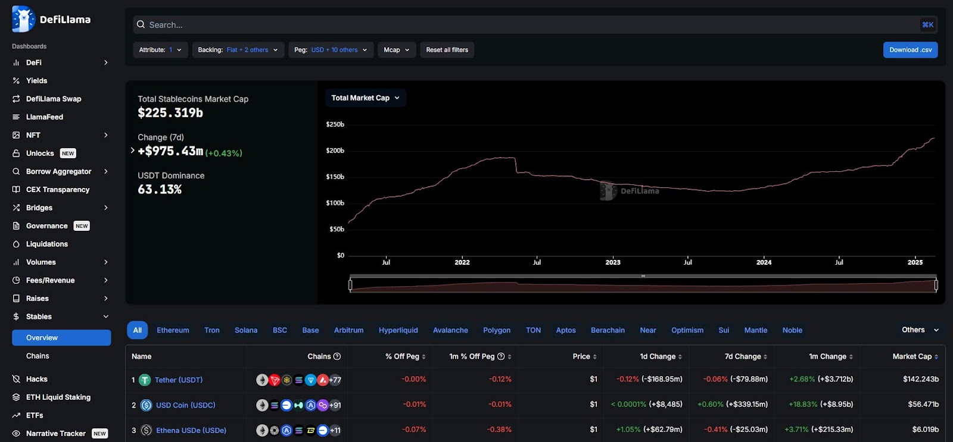The height and width of the screenshot is (442, 953).
Task: Click the LlamaFeed lines icon
Action: (x=16, y=117)
